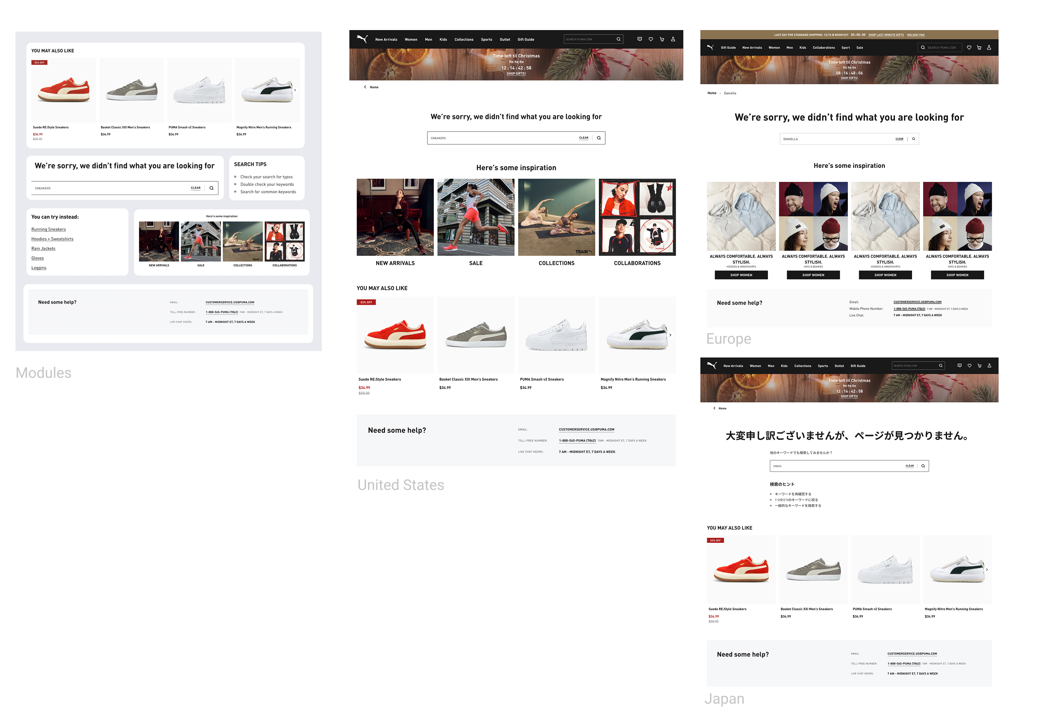Screen dimensions: 1040x715
Task: Open the wishlist heart in the Japan header
Action: 969,366
